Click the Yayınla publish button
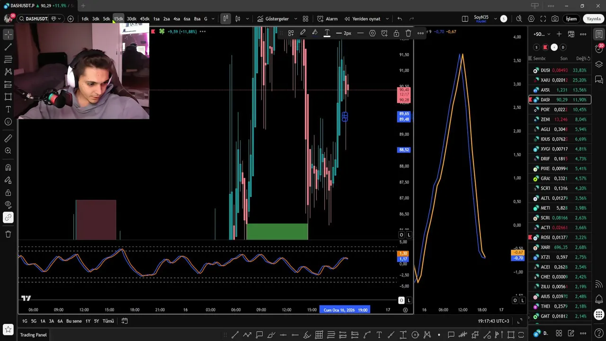The image size is (606, 341). (594, 19)
